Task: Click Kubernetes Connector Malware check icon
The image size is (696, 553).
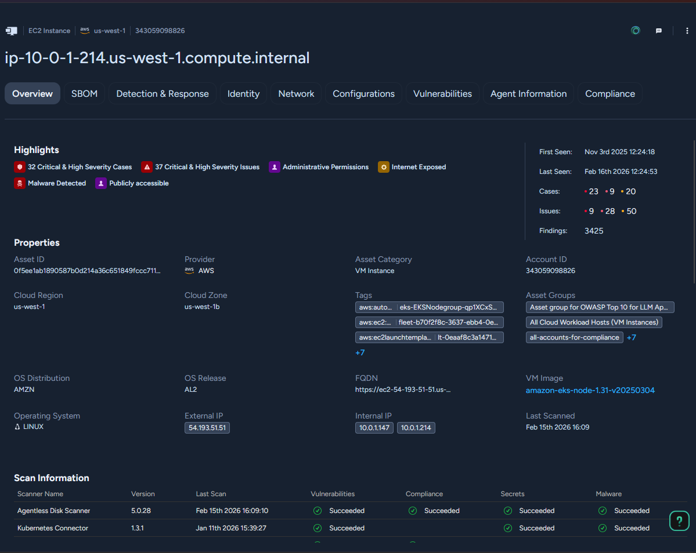Action: pos(603,528)
